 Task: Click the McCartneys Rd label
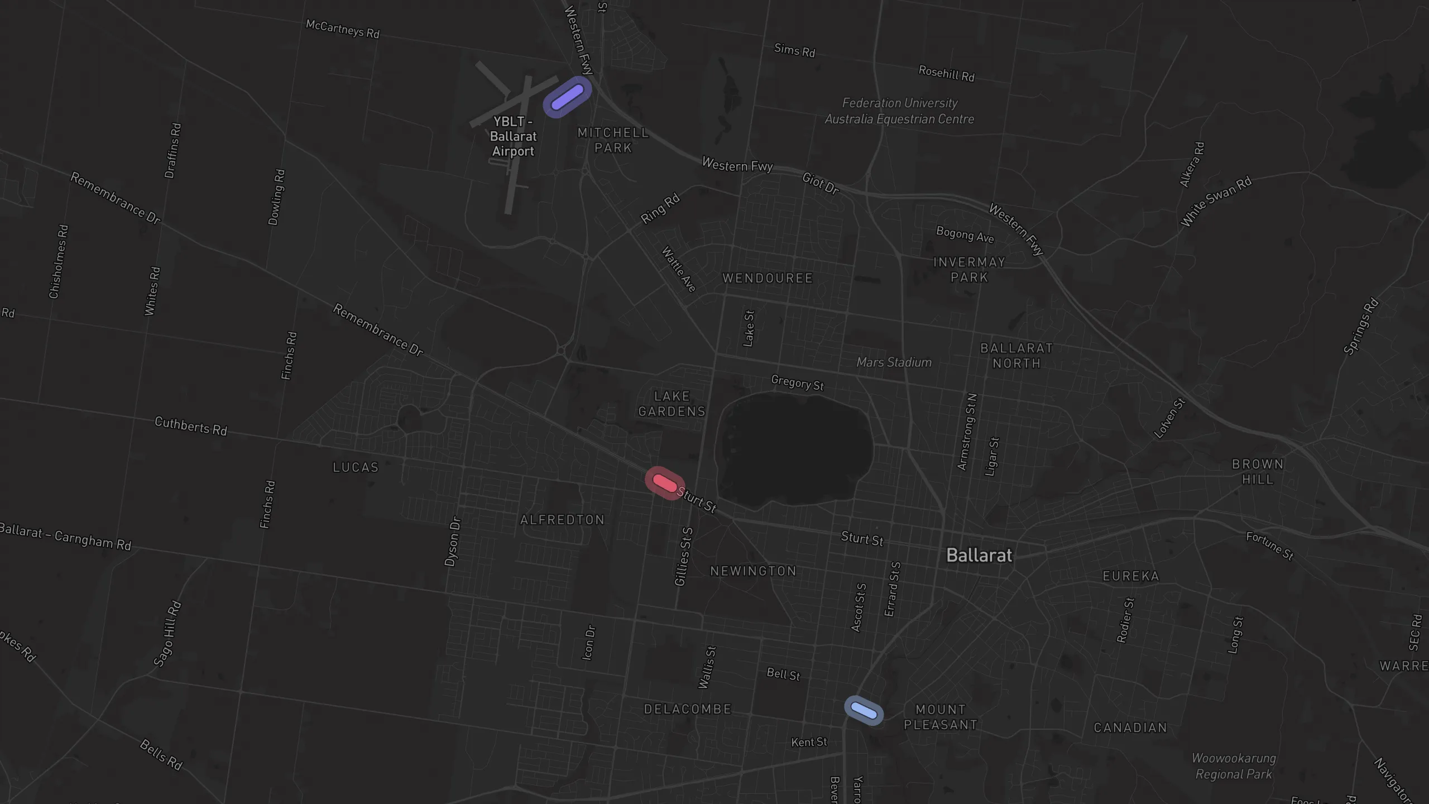[x=343, y=29]
